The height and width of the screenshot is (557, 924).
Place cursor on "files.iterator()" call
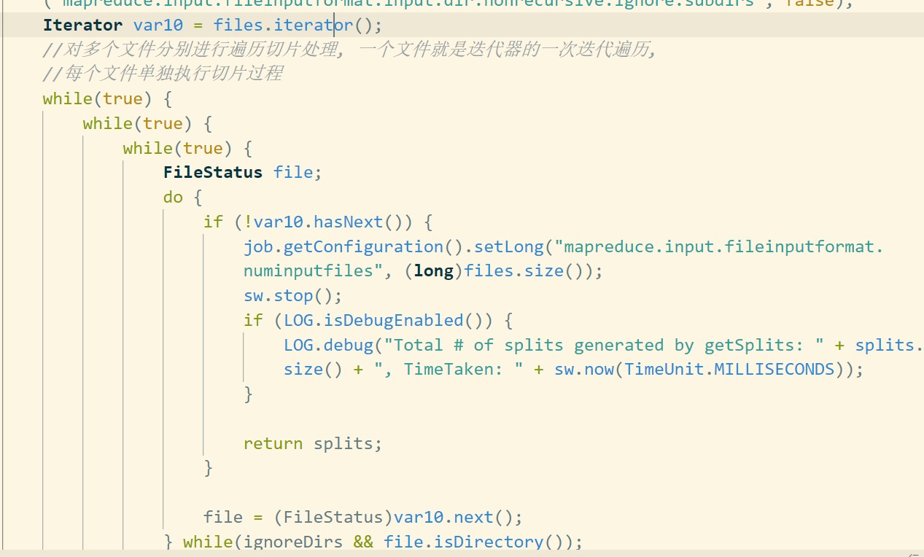click(293, 25)
